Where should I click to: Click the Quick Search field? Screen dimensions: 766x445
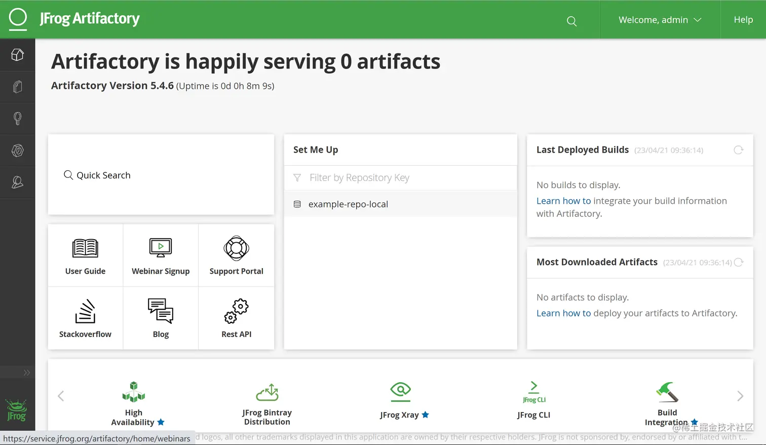pyautogui.click(x=161, y=175)
